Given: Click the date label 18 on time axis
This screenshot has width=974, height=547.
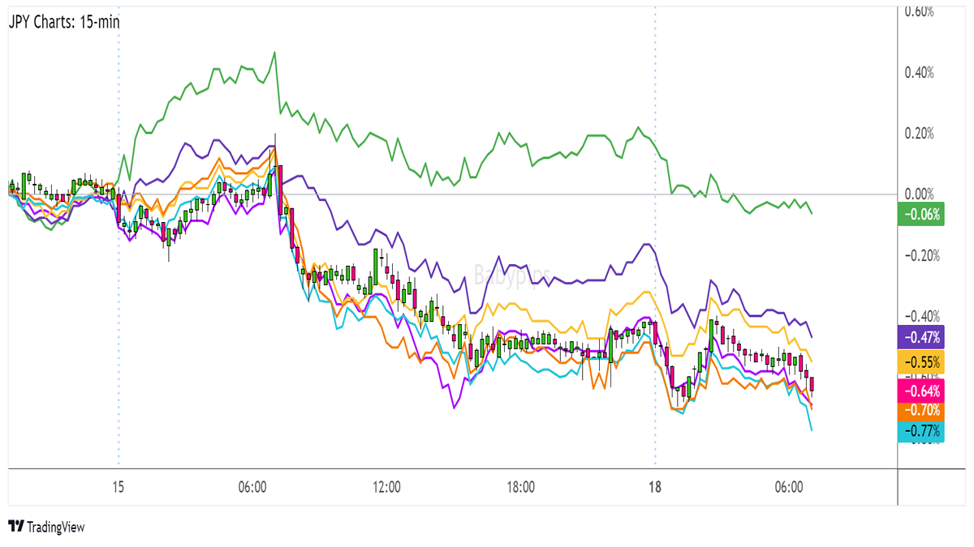Looking at the screenshot, I should tap(655, 488).
